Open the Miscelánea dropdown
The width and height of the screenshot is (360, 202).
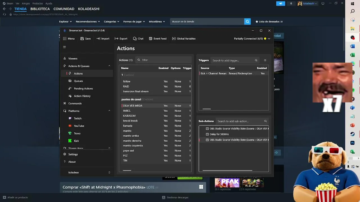(157, 22)
